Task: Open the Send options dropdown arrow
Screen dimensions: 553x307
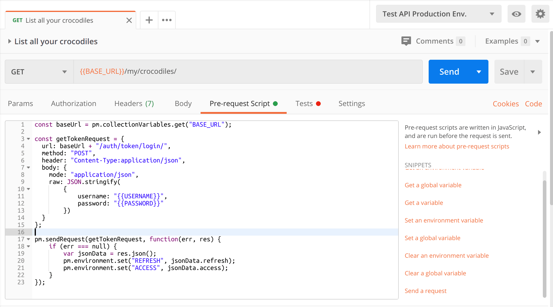Action: point(479,71)
